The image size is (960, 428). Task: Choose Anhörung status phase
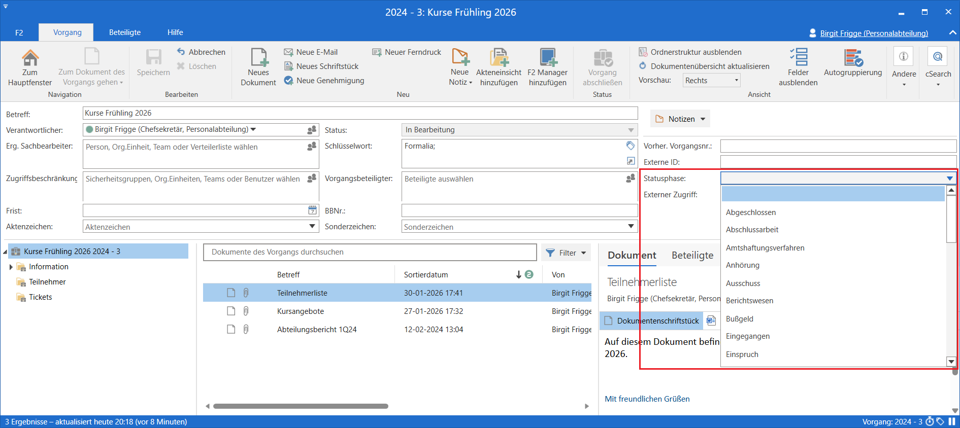833,265
